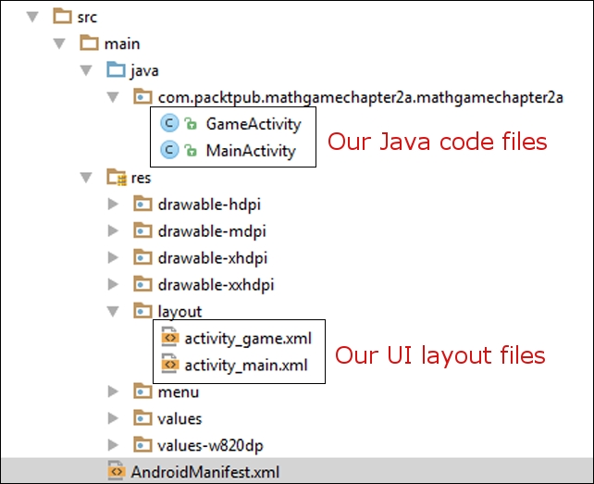Select the drawable-mdpi folder
The width and height of the screenshot is (594, 484).
pos(212,230)
